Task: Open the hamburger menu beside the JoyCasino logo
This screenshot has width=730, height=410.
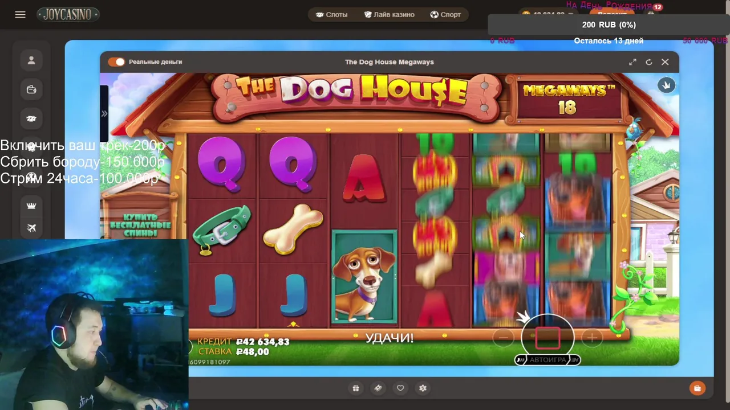Action: pyautogui.click(x=20, y=15)
